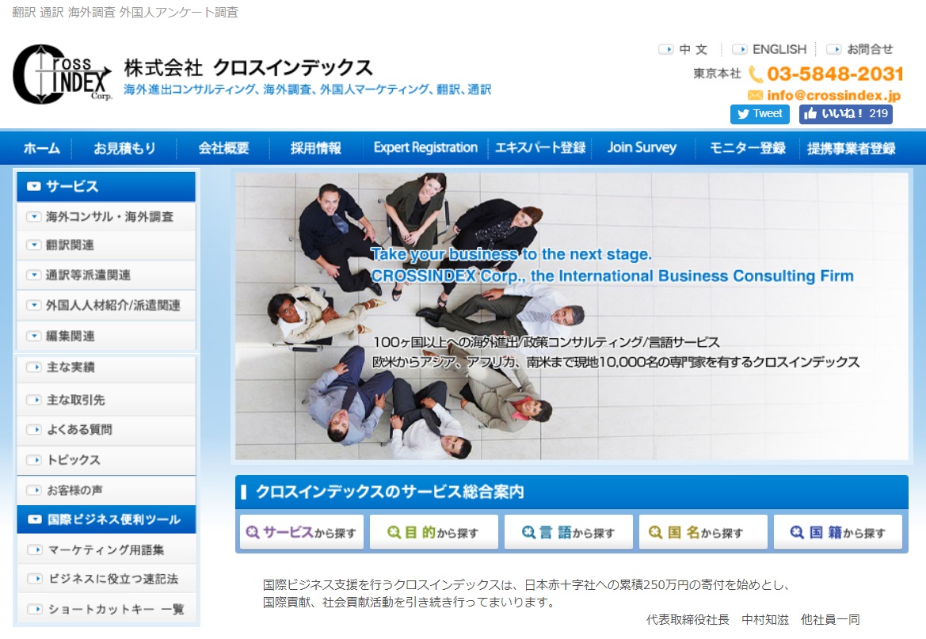Viewport: 926px width, 639px height.
Task: Click magnifier icon on サービスから探す
Action: 252,532
